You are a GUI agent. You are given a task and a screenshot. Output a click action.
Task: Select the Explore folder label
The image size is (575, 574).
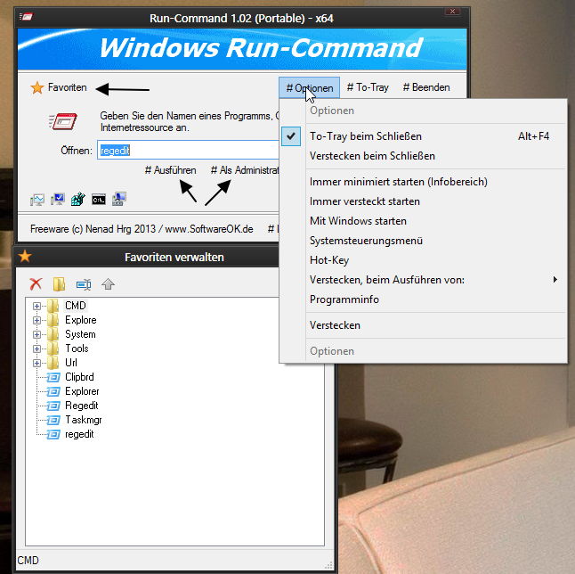(x=81, y=320)
